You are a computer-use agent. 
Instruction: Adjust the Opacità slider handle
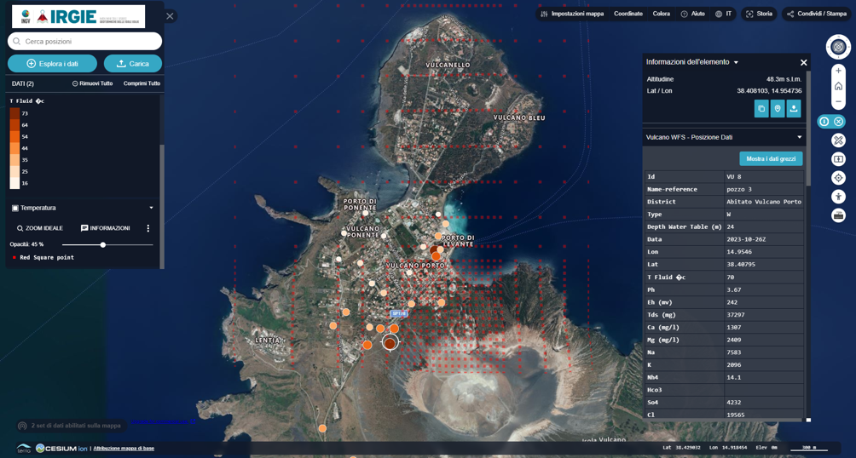[x=102, y=245]
